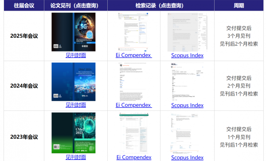View the 2025 Scopus record screenshot
The image size is (266, 161).
click(x=187, y=32)
